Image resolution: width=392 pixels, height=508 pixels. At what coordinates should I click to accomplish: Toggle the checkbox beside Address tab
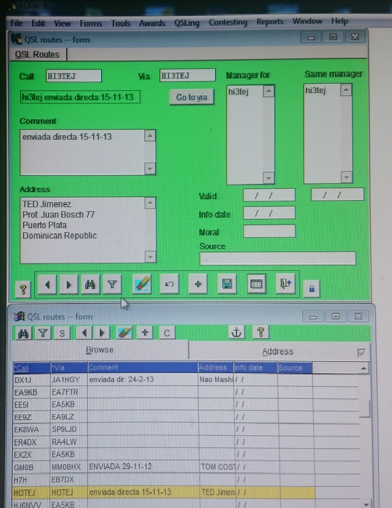[x=361, y=352]
